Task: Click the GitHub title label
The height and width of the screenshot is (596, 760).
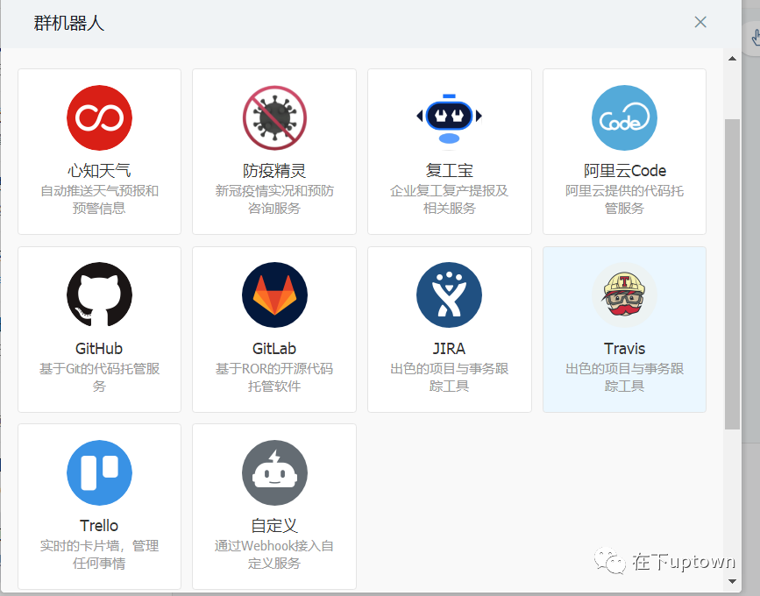Action: click(99, 348)
